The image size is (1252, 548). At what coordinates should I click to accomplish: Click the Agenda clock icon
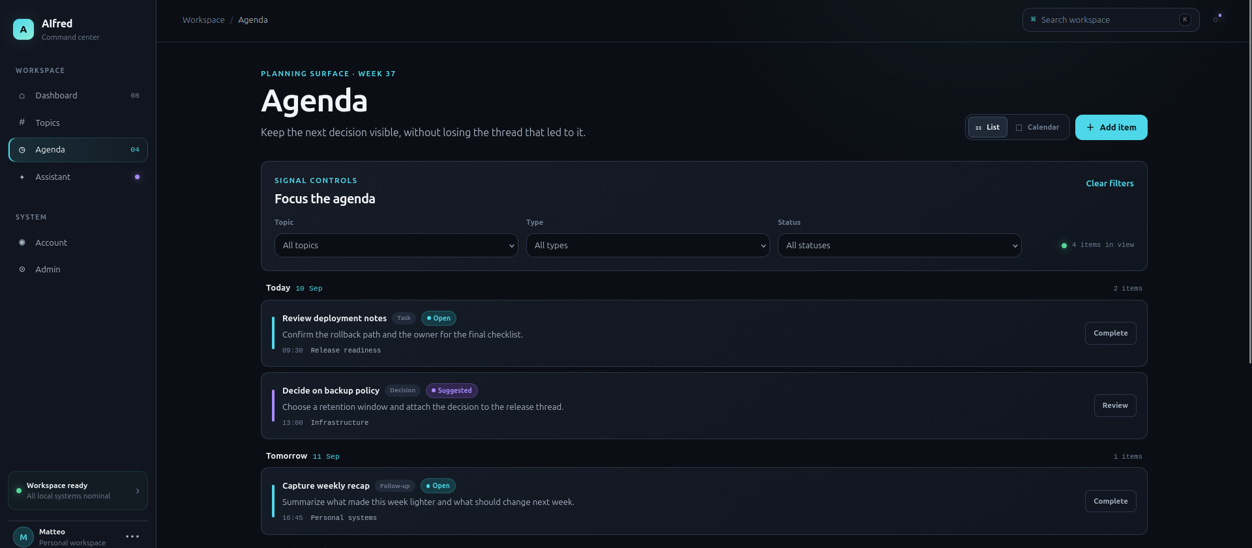pyautogui.click(x=22, y=150)
